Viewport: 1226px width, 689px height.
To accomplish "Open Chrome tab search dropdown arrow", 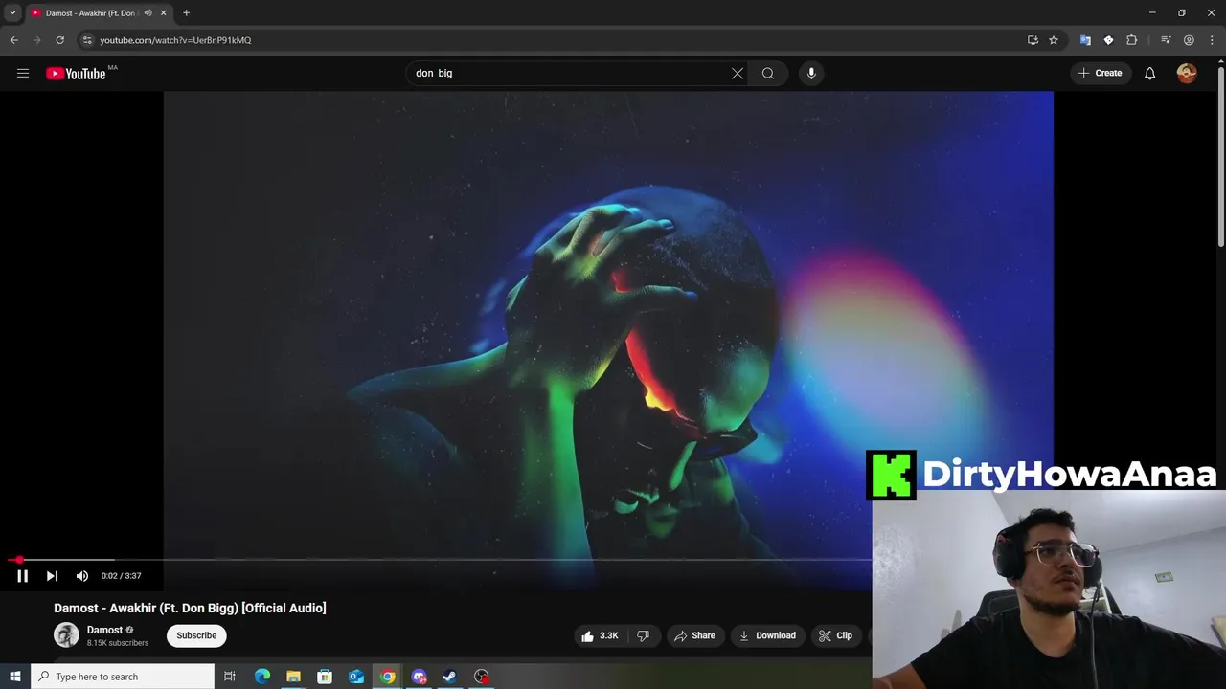I will 12,12.
